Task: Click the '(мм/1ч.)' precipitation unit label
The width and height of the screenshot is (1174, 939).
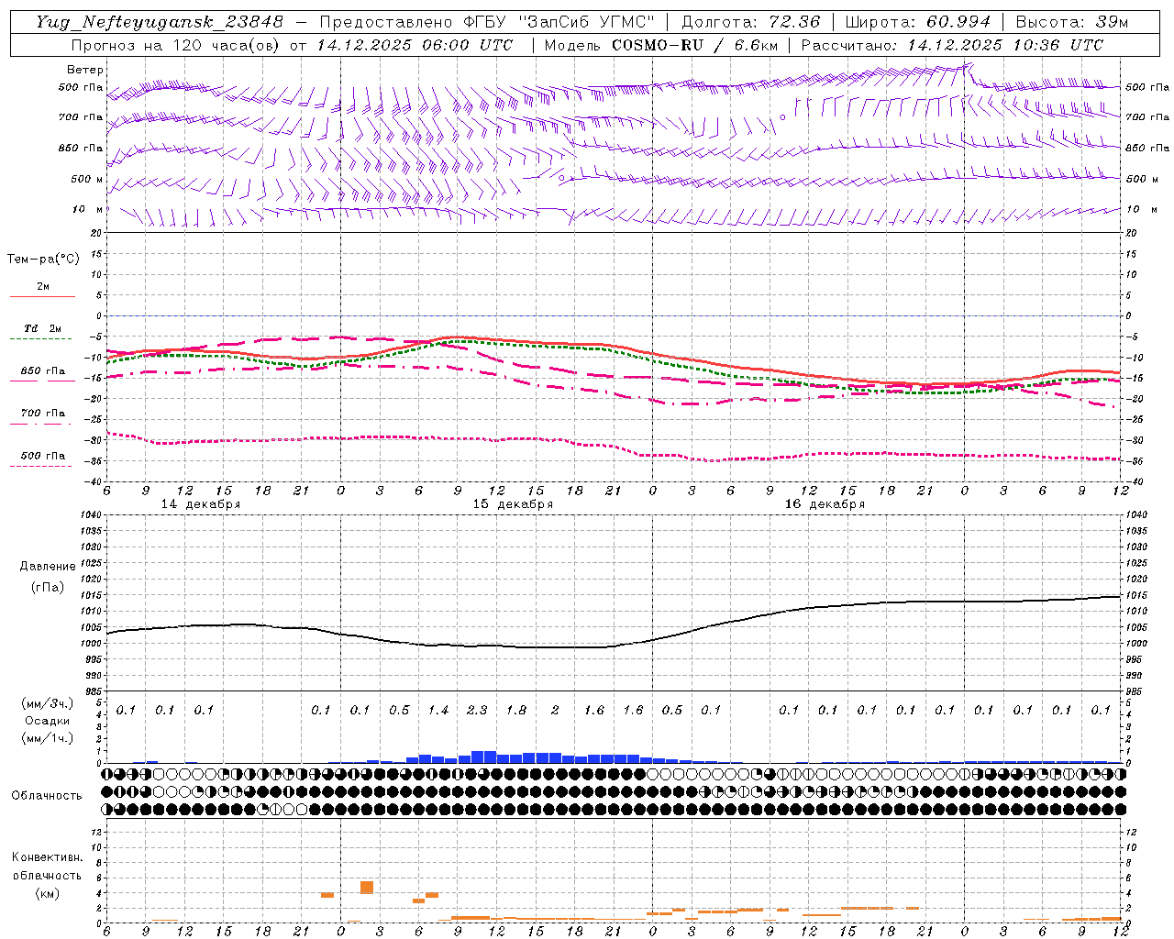Action: coord(48,738)
